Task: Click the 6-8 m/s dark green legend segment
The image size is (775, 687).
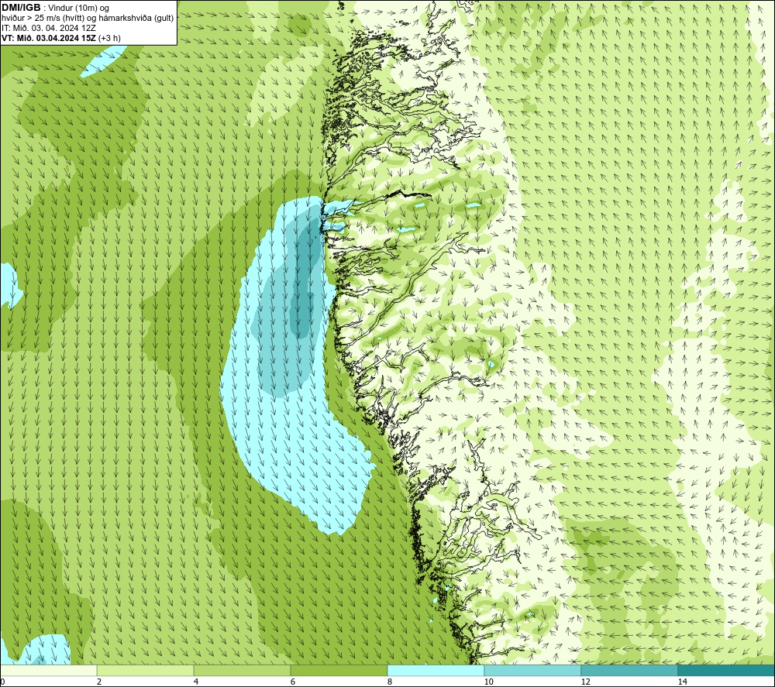Action: (339, 671)
